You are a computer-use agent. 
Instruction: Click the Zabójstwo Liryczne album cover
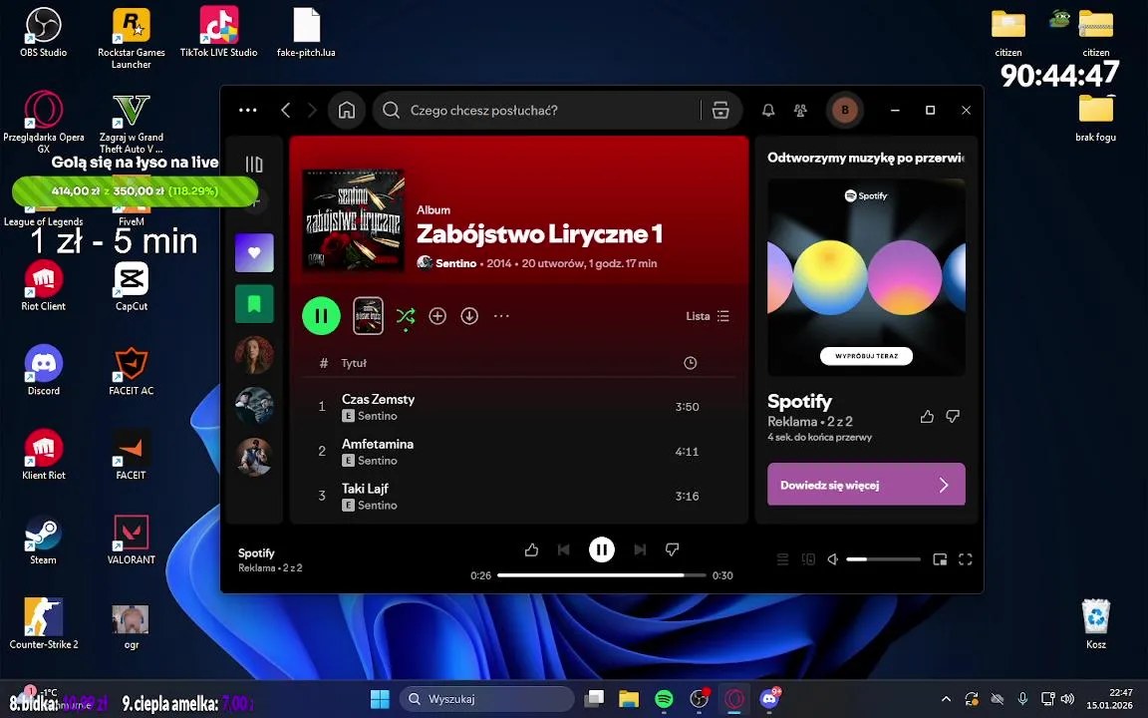coord(354,221)
